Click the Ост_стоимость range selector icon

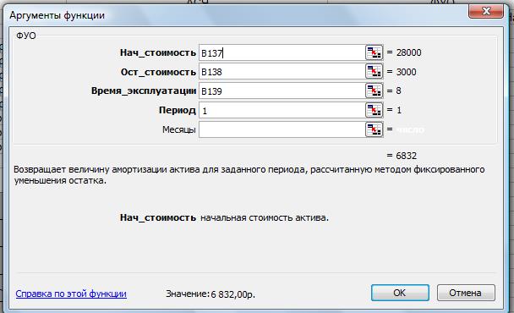coord(374,72)
